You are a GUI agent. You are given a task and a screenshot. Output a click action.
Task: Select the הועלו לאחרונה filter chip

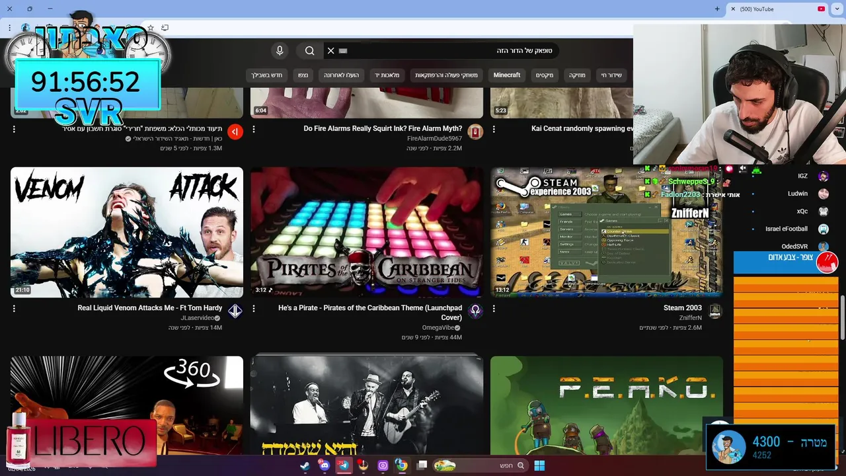[341, 75]
